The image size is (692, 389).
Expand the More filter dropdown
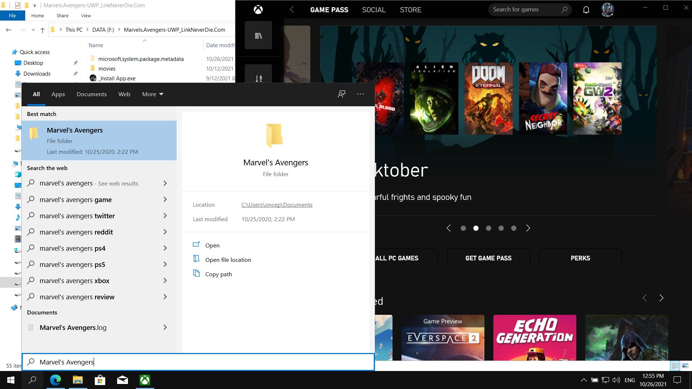[152, 94]
